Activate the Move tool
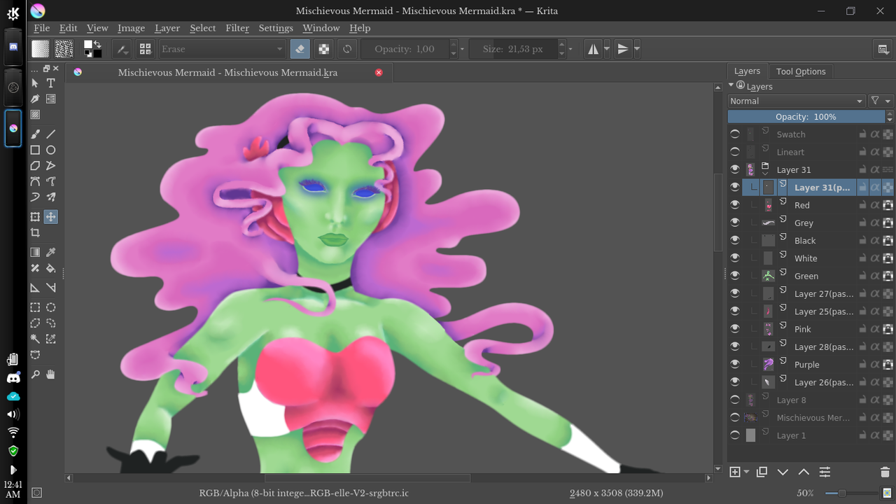This screenshot has height=504, width=896. tap(50, 216)
